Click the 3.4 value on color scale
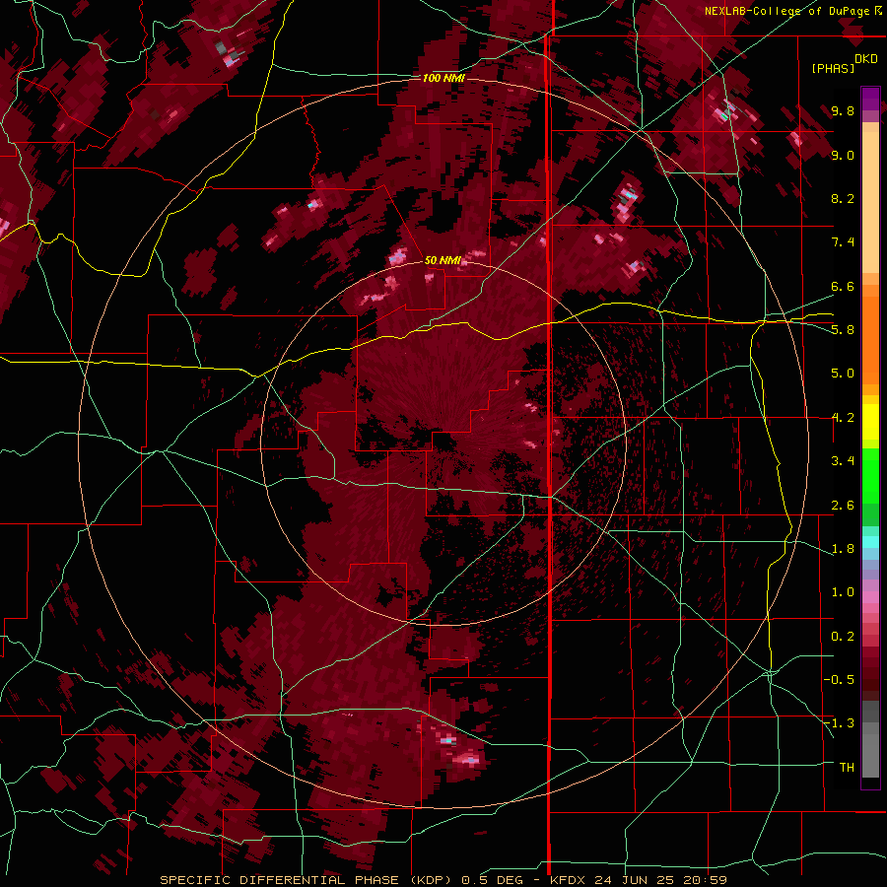The image size is (887, 887). click(843, 461)
